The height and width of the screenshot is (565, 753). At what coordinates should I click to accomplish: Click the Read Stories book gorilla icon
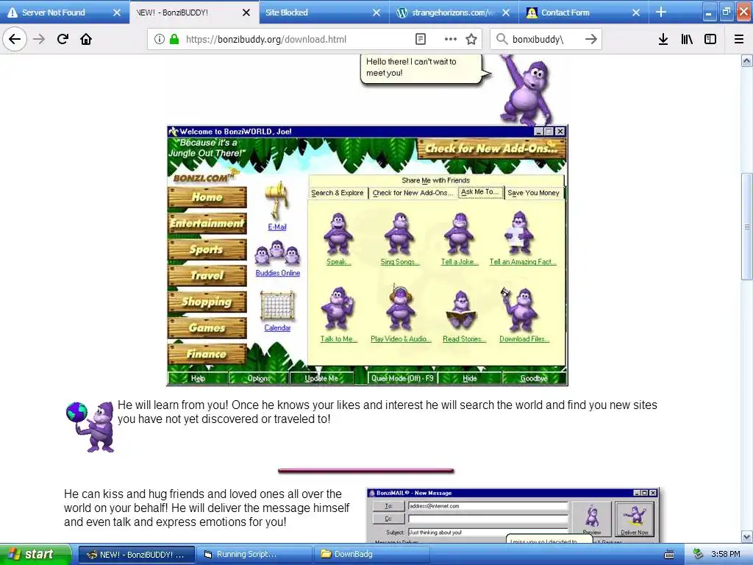click(461, 310)
